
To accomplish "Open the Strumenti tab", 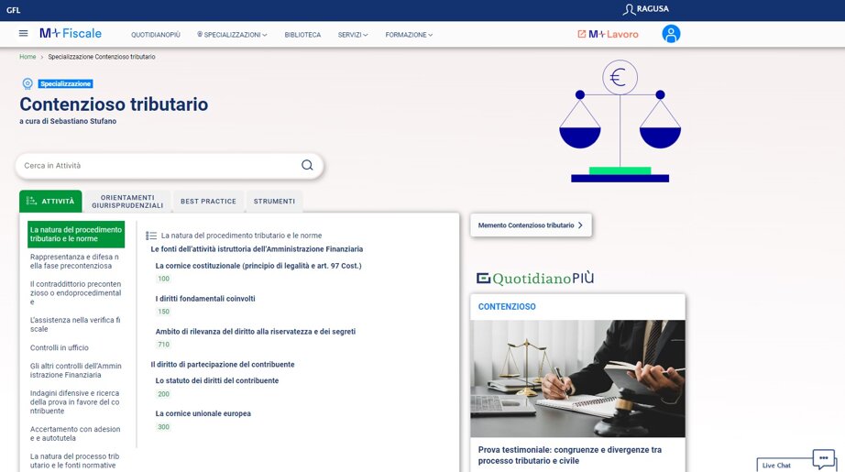I will (274, 202).
